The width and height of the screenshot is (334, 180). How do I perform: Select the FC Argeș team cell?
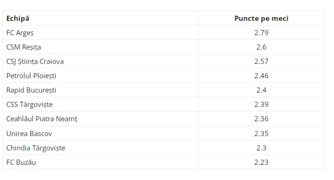[x=101, y=32]
